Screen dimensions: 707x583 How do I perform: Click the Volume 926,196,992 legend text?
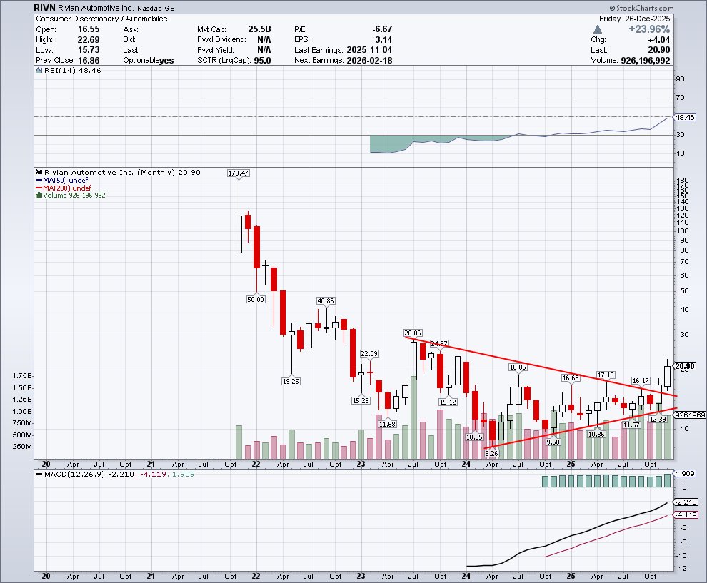pos(74,195)
